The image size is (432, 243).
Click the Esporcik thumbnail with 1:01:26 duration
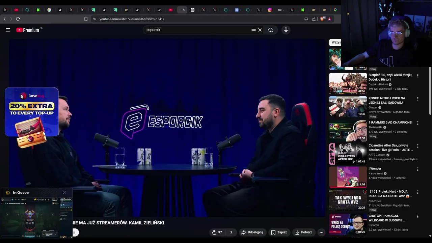[348, 224]
